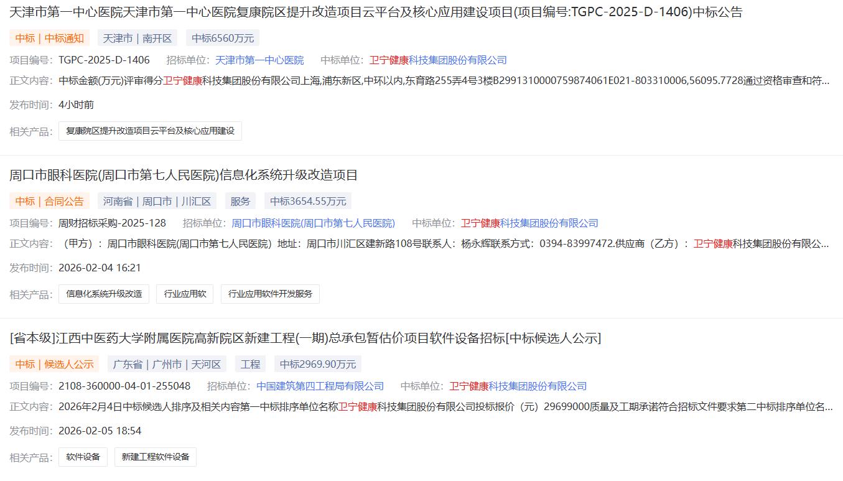Open 卫宁健康 winner link in Jiangxi listing

[518, 386]
